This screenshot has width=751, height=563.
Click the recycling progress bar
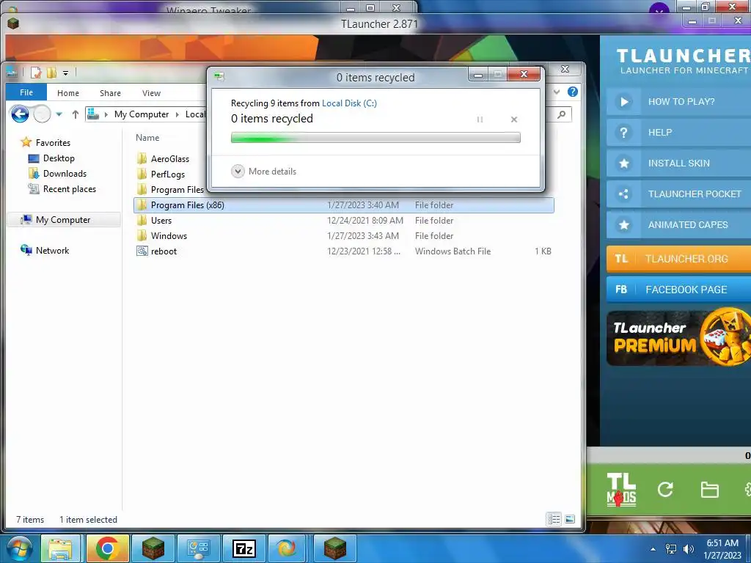pyautogui.click(x=375, y=138)
